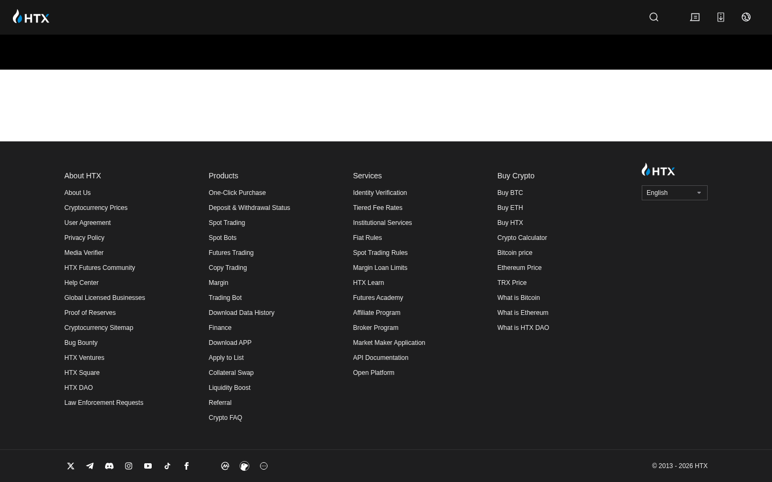Open the Trading Bot link
This screenshot has height=482, width=772.
(225, 298)
